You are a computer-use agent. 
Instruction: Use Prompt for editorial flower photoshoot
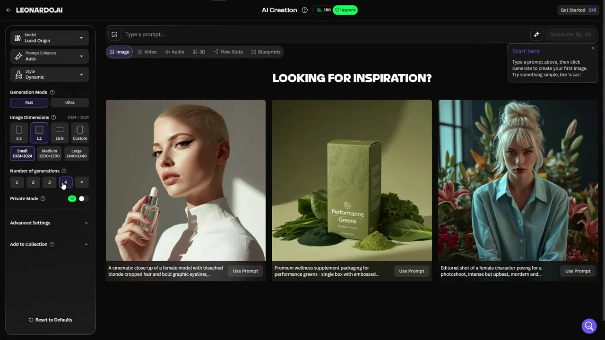click(x=578, y=271)
